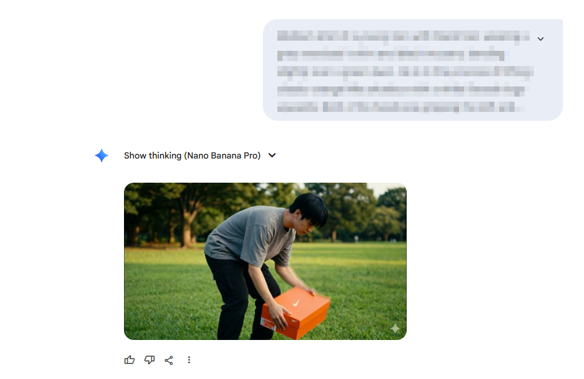Click the middle blurred line of the prompt
584x379 pixels.
pyautogui.click(x=405, y=71)
